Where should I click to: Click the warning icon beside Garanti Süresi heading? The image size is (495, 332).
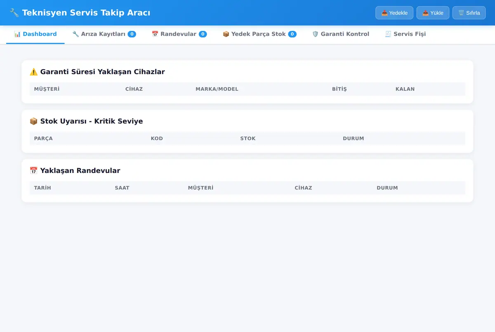(x=33, y=72)
